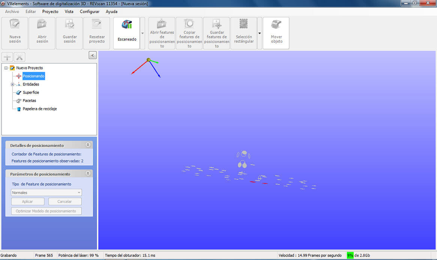Open the dropdown arrow beside Selección rectángular
Image resolution: width=437 pixels, height=260 pixels.
click(260, 33)
